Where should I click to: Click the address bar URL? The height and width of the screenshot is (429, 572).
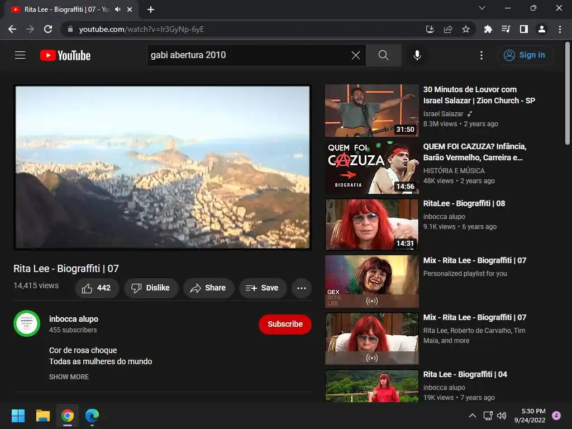(141, 29)
